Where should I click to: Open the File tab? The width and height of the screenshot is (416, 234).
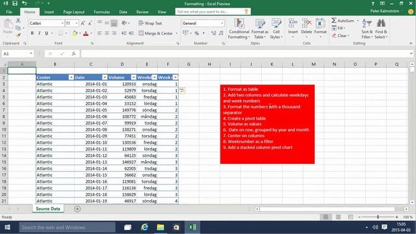(9, 12)
